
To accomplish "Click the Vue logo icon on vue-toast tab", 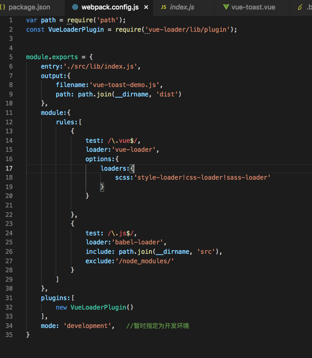I will [226, 7].
